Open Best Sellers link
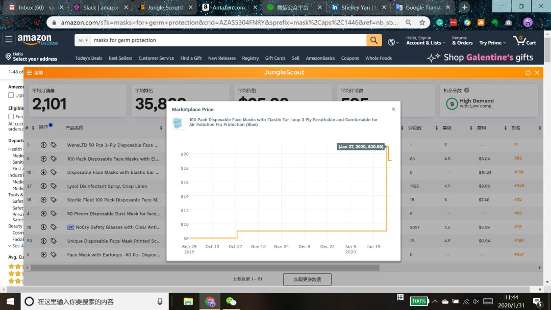 tap(120, 58)
